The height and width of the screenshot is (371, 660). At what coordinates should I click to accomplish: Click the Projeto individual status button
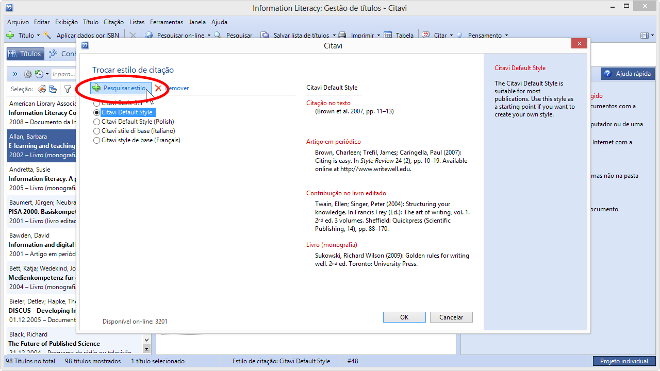tap(624, 361)
